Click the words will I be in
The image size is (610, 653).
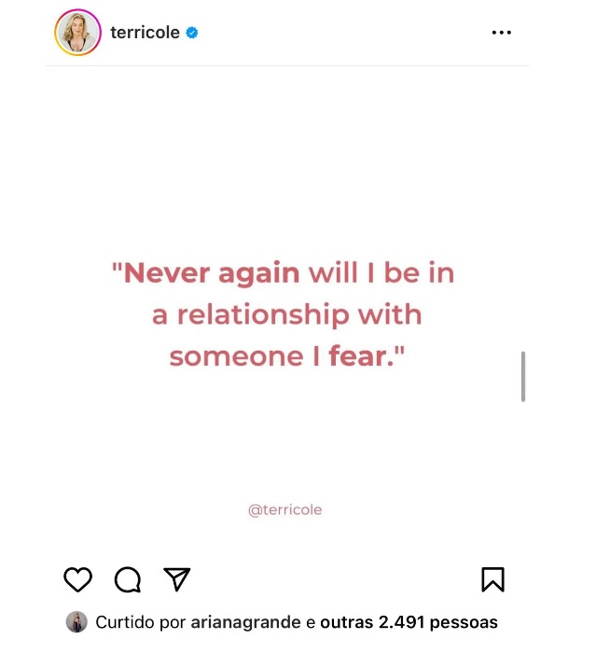[x=381, y=273]
